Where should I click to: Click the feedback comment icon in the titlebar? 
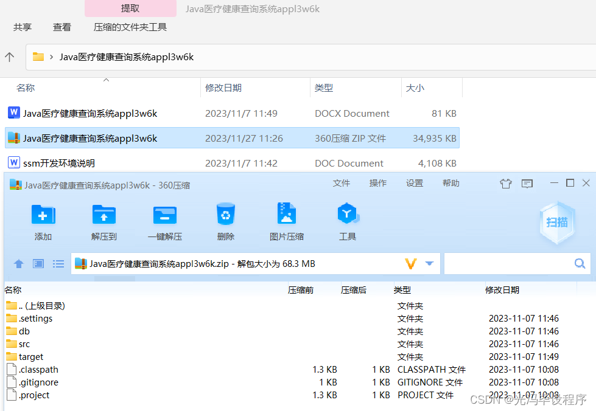(x=527, y=182)
